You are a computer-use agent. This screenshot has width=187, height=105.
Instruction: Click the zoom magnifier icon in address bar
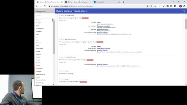[151, 6]
